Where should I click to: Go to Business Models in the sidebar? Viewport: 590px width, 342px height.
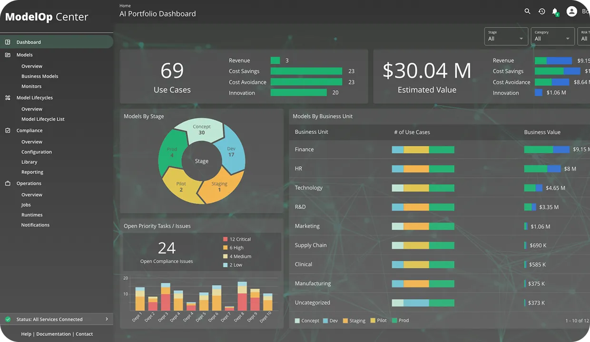[x=39, y=76]
